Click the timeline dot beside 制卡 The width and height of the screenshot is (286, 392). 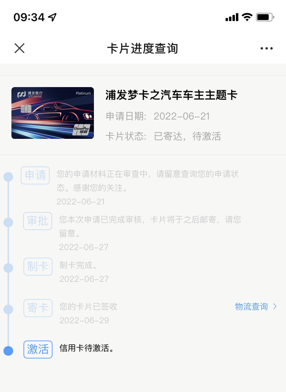(8, 268)
